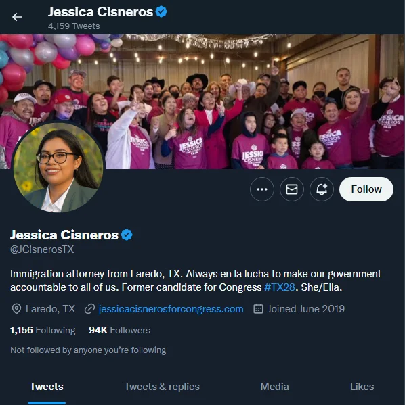
Task: Send a message via envelope icon
Action: tap(292, 189)
